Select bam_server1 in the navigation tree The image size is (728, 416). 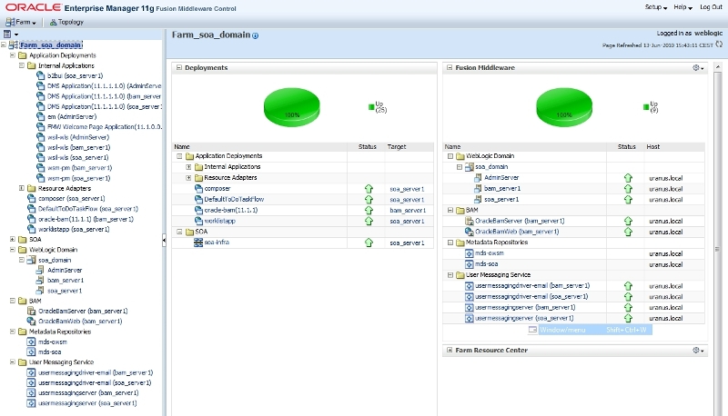(66, 281)
